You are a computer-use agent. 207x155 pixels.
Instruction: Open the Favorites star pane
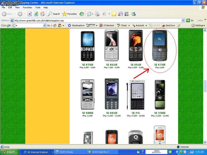69,14
